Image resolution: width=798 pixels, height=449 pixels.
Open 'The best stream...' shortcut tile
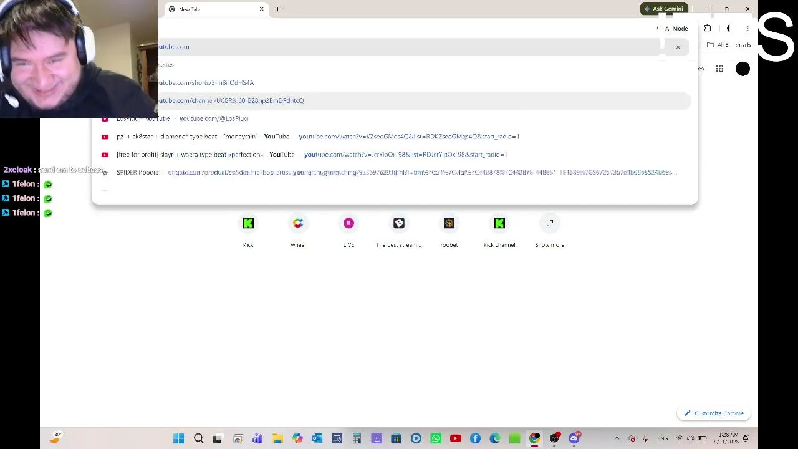click(399, 231)
